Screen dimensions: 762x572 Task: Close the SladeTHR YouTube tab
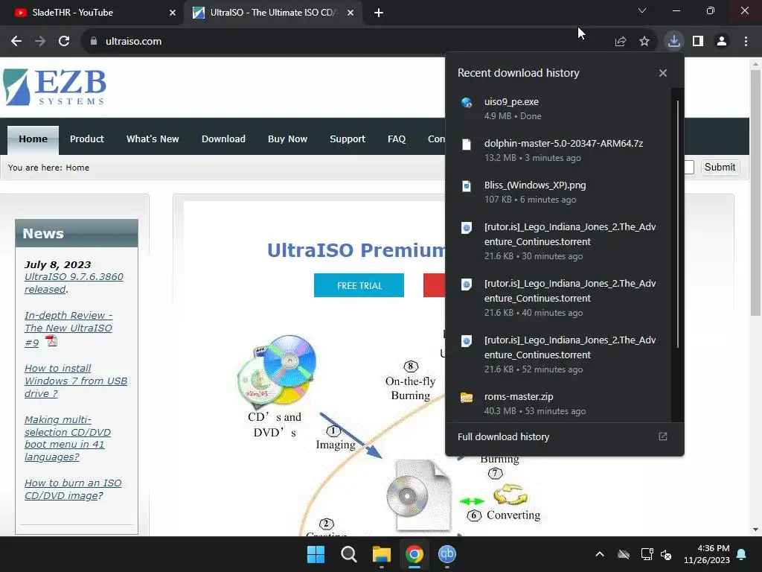coord(173,13)
